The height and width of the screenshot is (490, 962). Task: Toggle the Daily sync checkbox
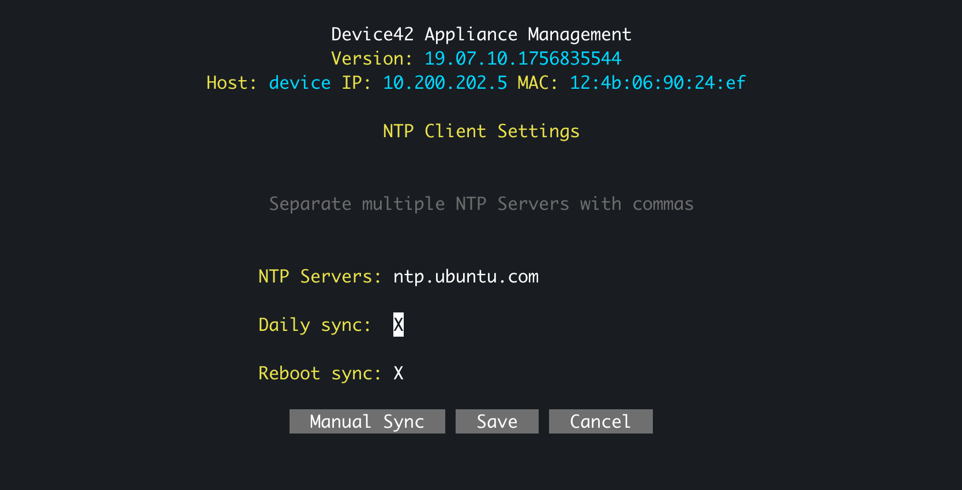point(398,325)
